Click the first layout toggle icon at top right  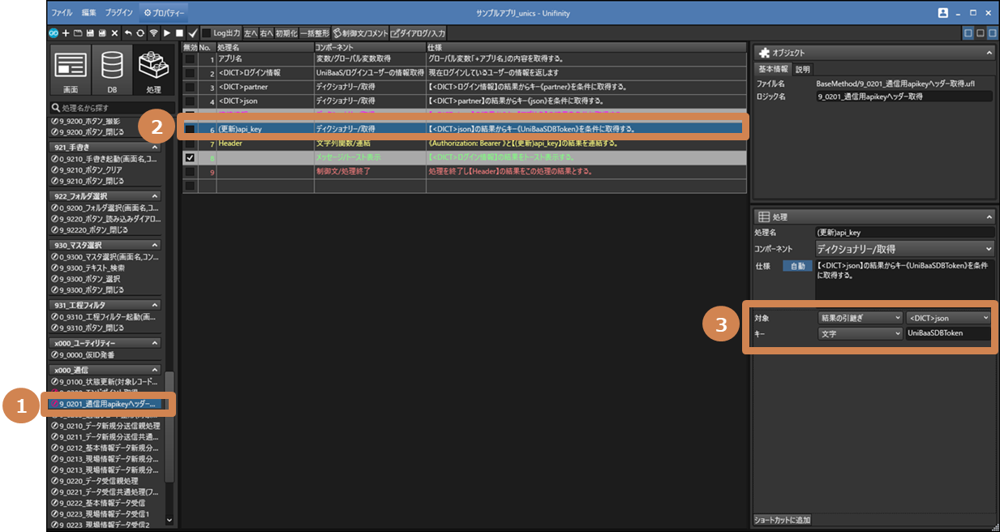point(968,33)
